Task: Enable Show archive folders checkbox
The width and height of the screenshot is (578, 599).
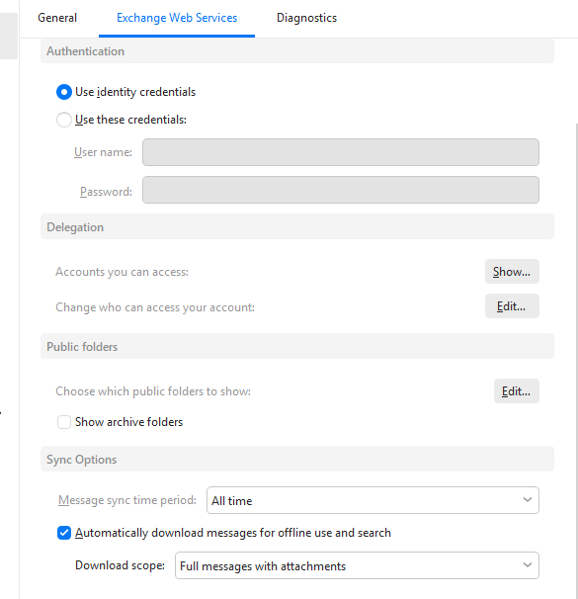Action: coord(64,422)
